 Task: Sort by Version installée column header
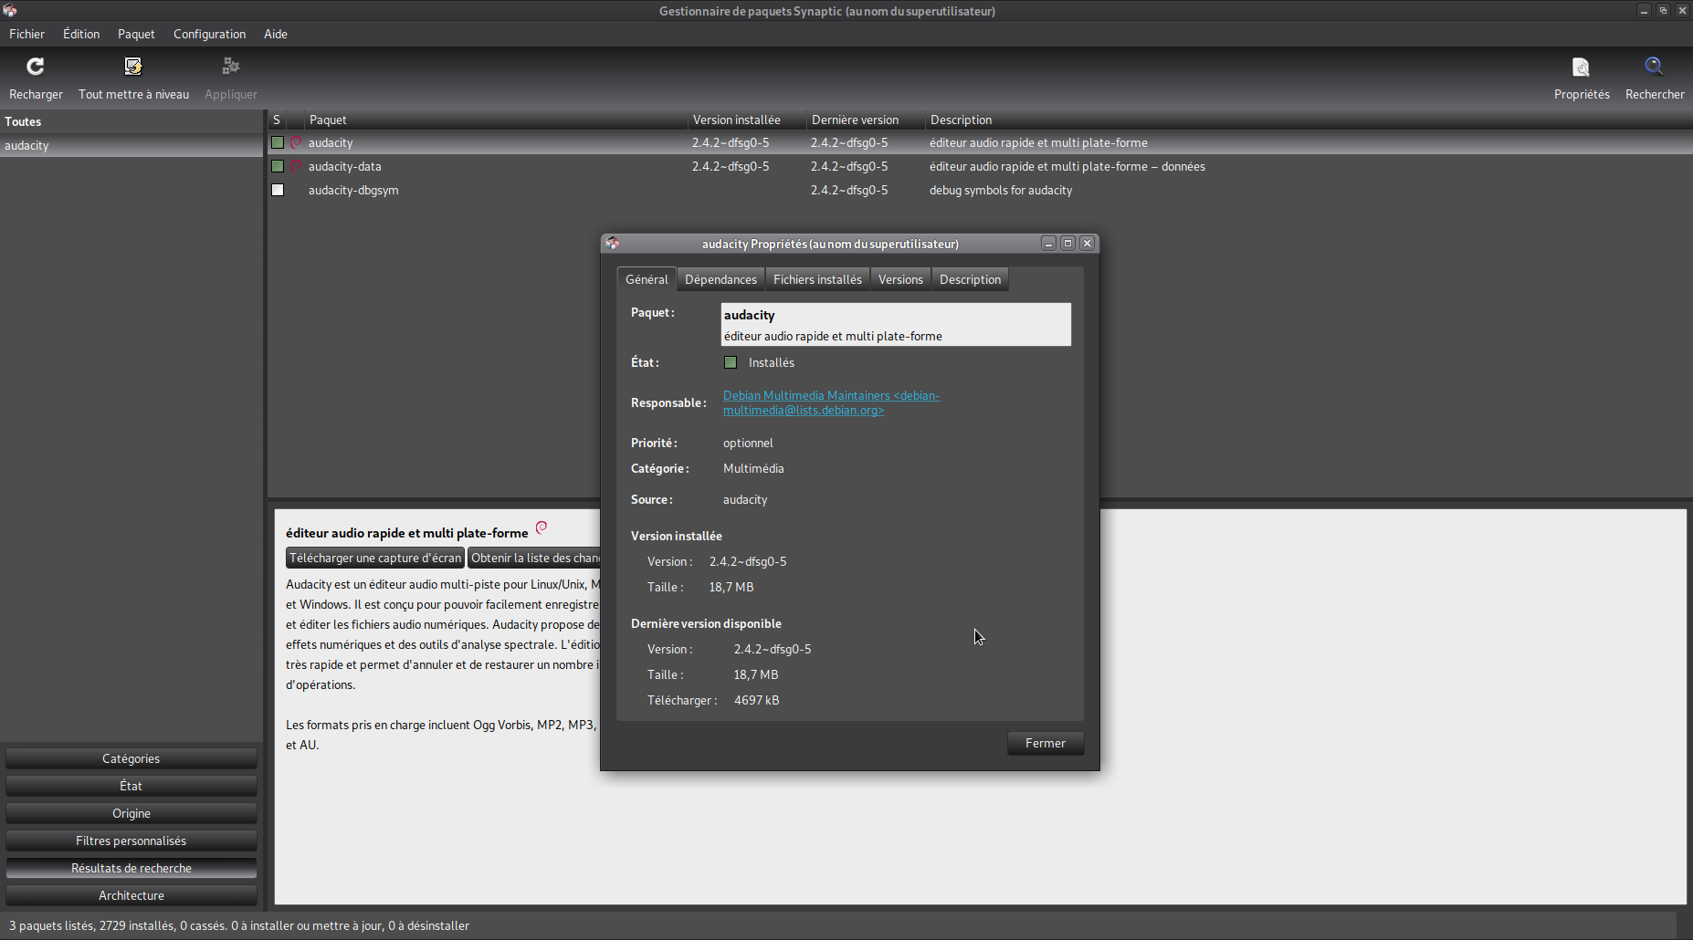pos(747,120)
